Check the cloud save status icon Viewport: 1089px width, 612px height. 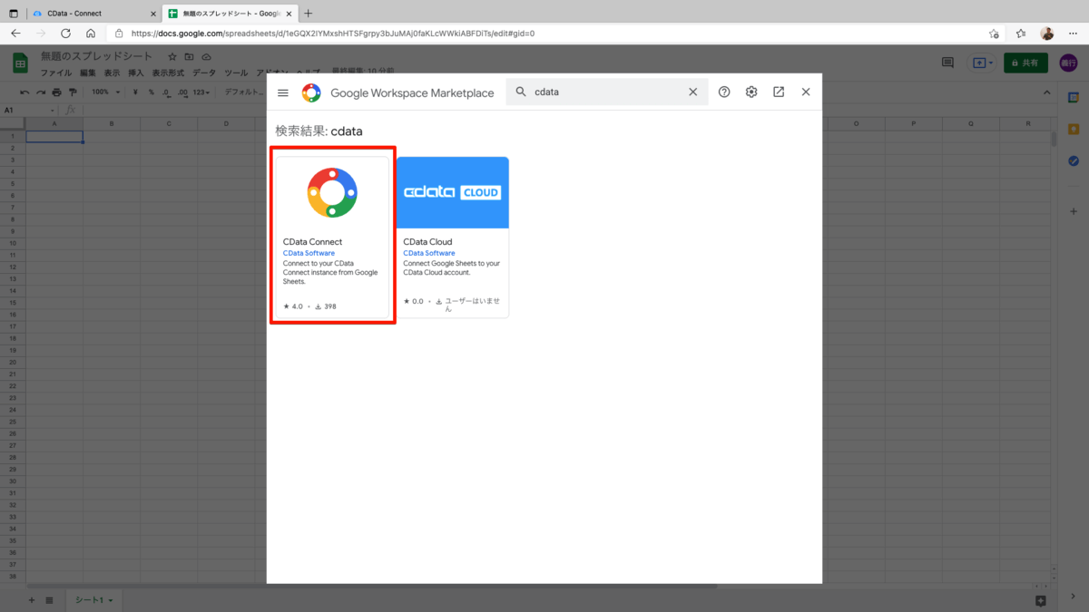[206, 56]
